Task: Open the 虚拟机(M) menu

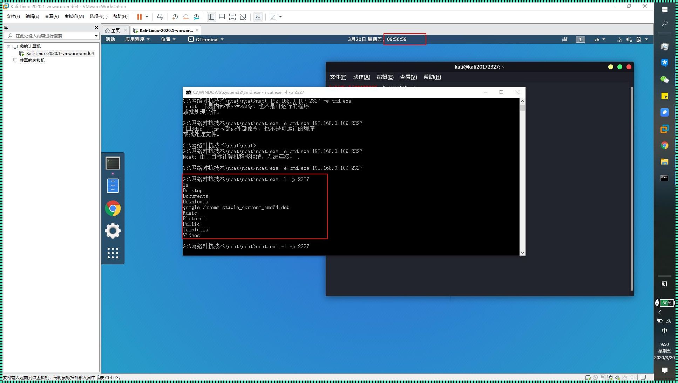Action: click(x=74, y=16)
